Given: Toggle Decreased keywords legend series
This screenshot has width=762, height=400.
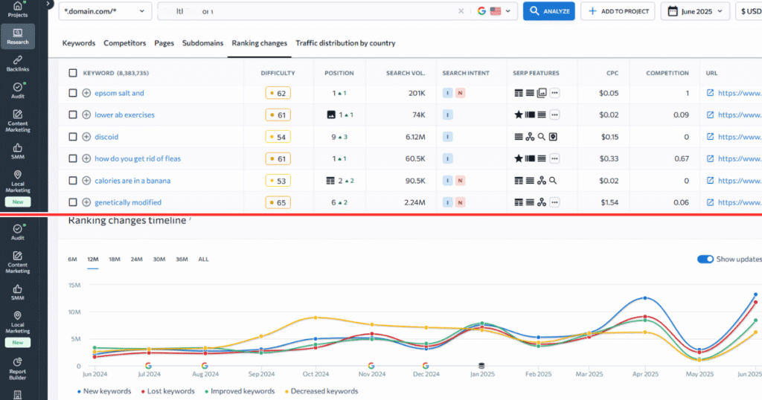Looking at the screenshot, I should 321,391.
